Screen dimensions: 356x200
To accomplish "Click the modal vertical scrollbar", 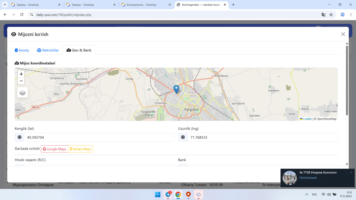I will [x=347, y=81].
